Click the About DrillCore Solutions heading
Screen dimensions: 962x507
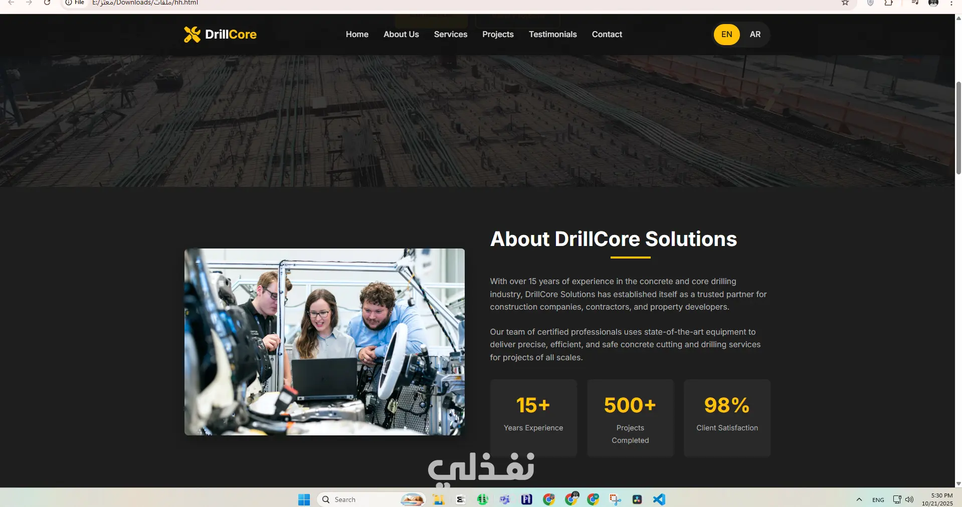614,239
